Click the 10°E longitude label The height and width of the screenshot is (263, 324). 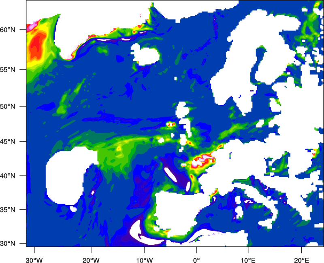click(248, 260)
